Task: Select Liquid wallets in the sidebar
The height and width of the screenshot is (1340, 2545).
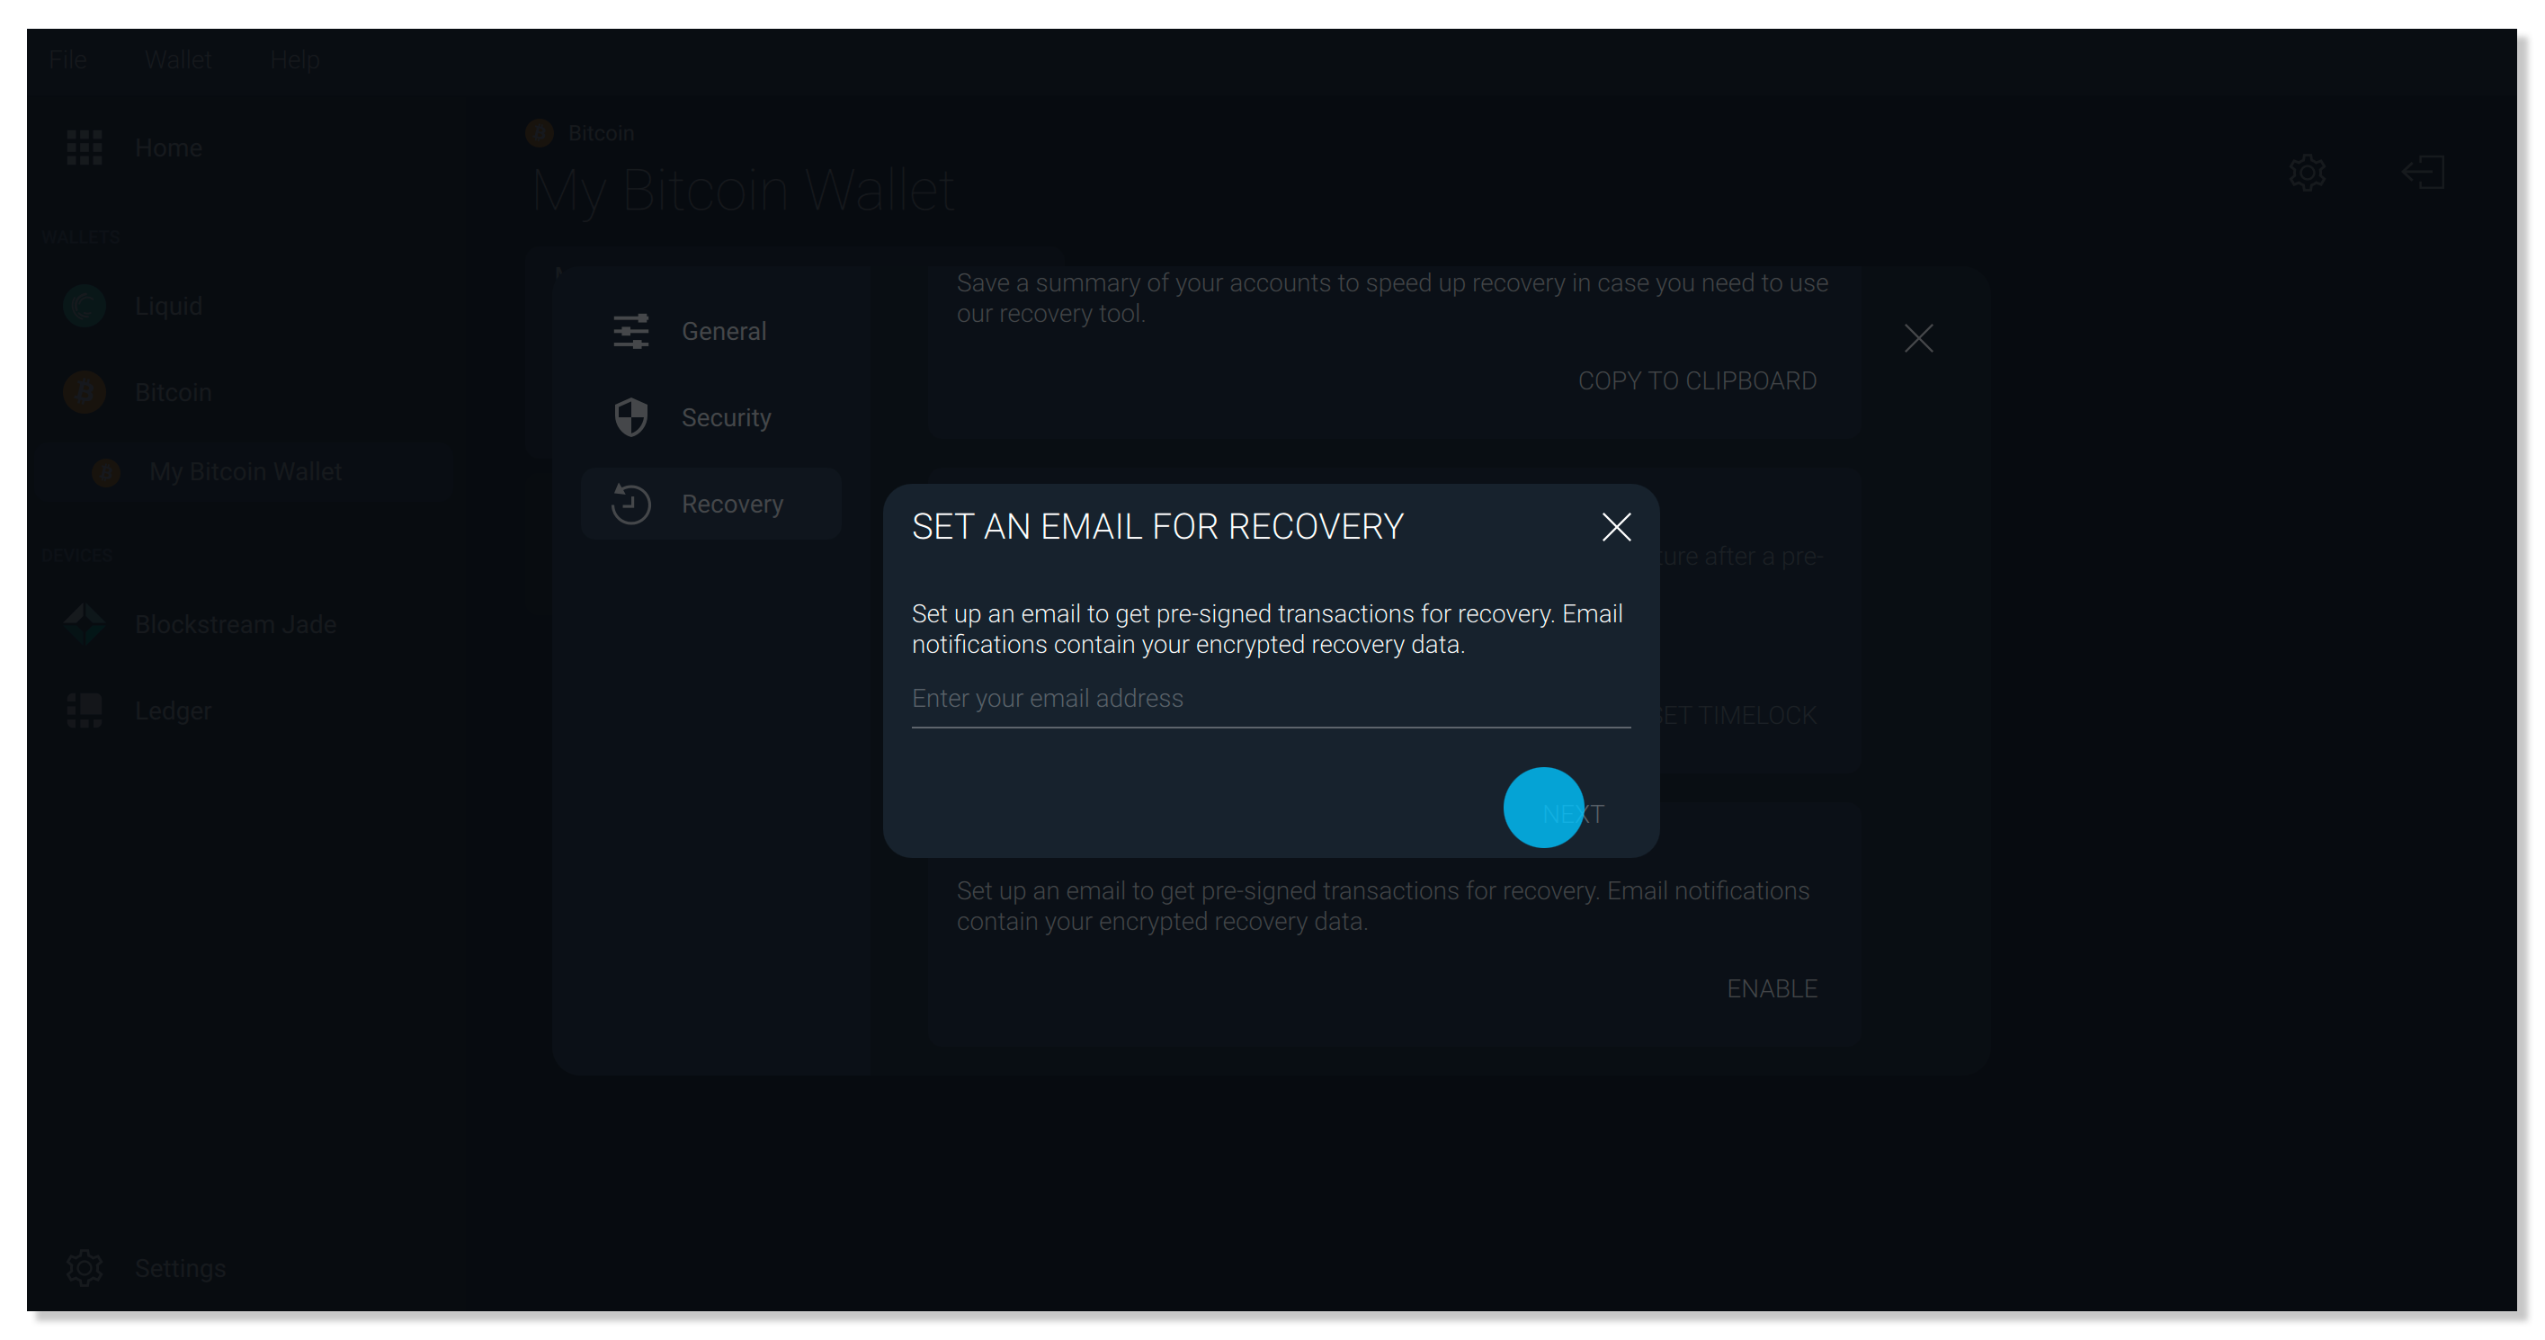Action: [168, 306]
